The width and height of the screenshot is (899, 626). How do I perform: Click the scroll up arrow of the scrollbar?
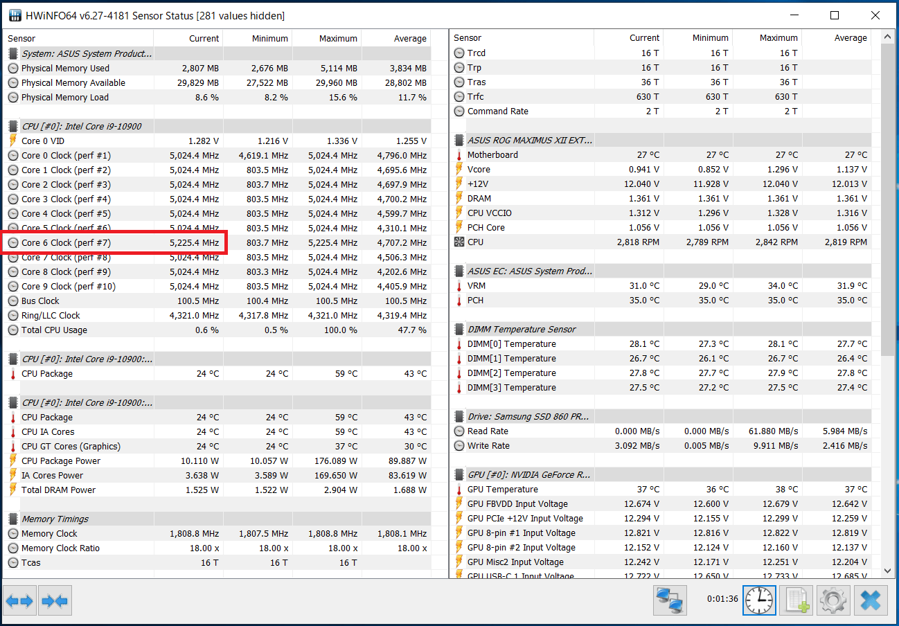[x=888, y=37]
